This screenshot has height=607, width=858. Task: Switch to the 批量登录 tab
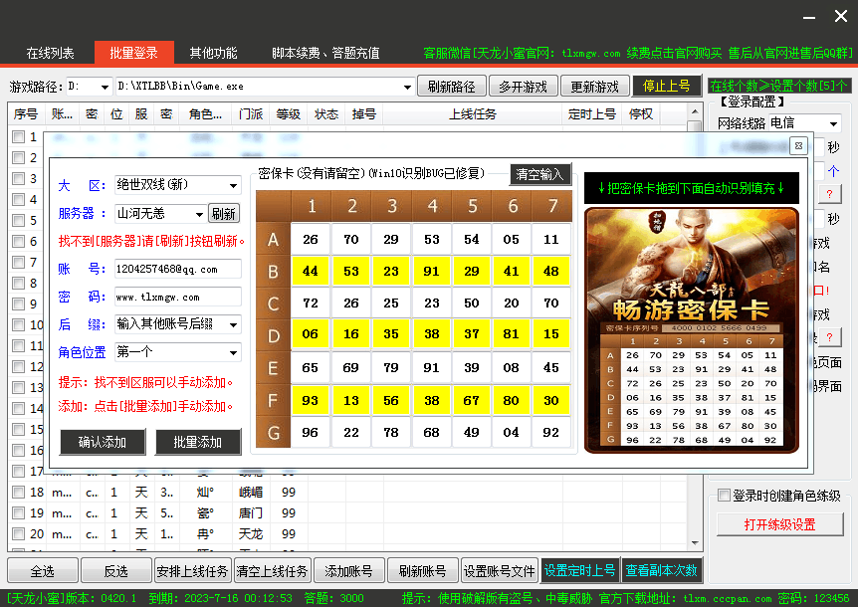pos(134,53)
